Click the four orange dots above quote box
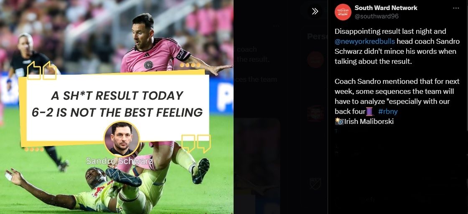468x214 pixels. (190, 65)
